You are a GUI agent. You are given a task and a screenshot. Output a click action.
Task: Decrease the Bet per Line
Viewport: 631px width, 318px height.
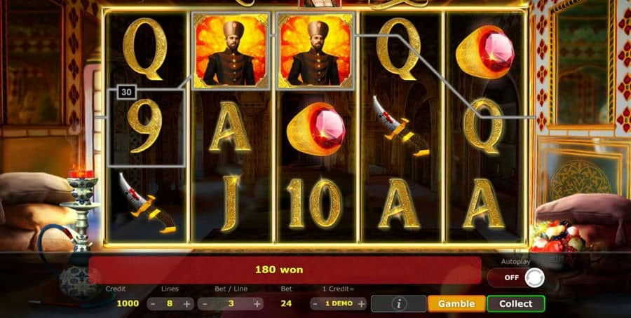(205, 303)
